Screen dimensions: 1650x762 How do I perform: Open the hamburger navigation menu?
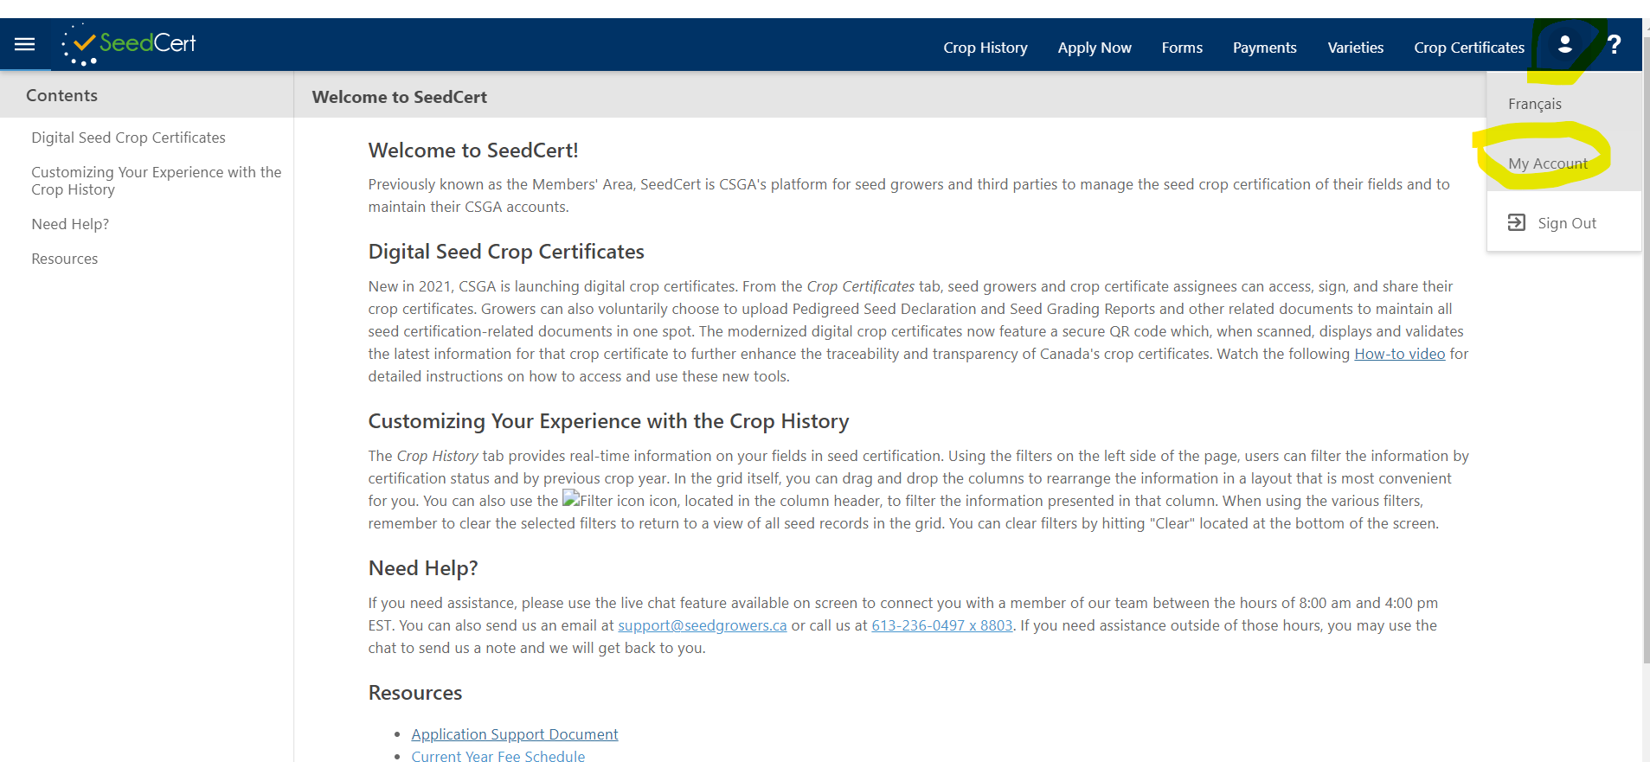pyautogui.click(x=25, y=44)
